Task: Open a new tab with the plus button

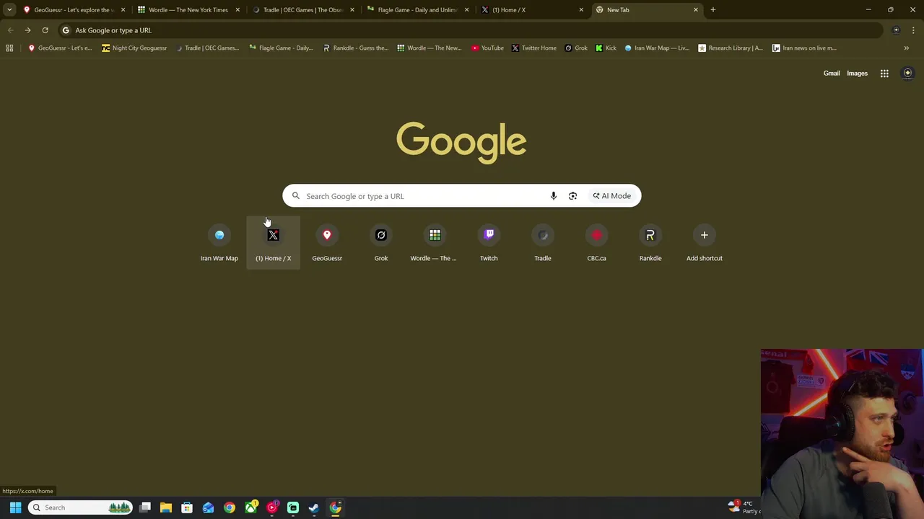Action: [712, 9]
